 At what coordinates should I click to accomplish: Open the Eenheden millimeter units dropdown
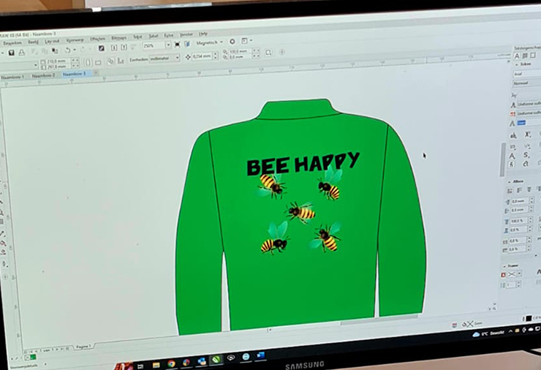164,58
